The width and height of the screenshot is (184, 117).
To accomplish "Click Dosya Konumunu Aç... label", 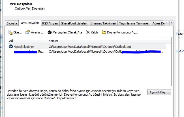I will pos(123,32).
